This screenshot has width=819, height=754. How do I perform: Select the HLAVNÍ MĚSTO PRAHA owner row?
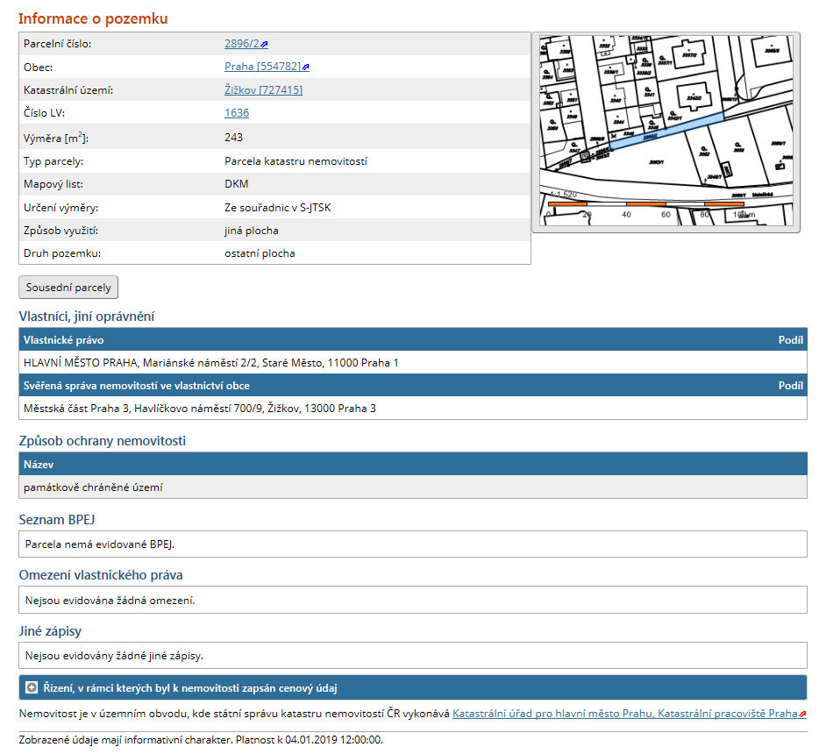(x=211, y=362)
